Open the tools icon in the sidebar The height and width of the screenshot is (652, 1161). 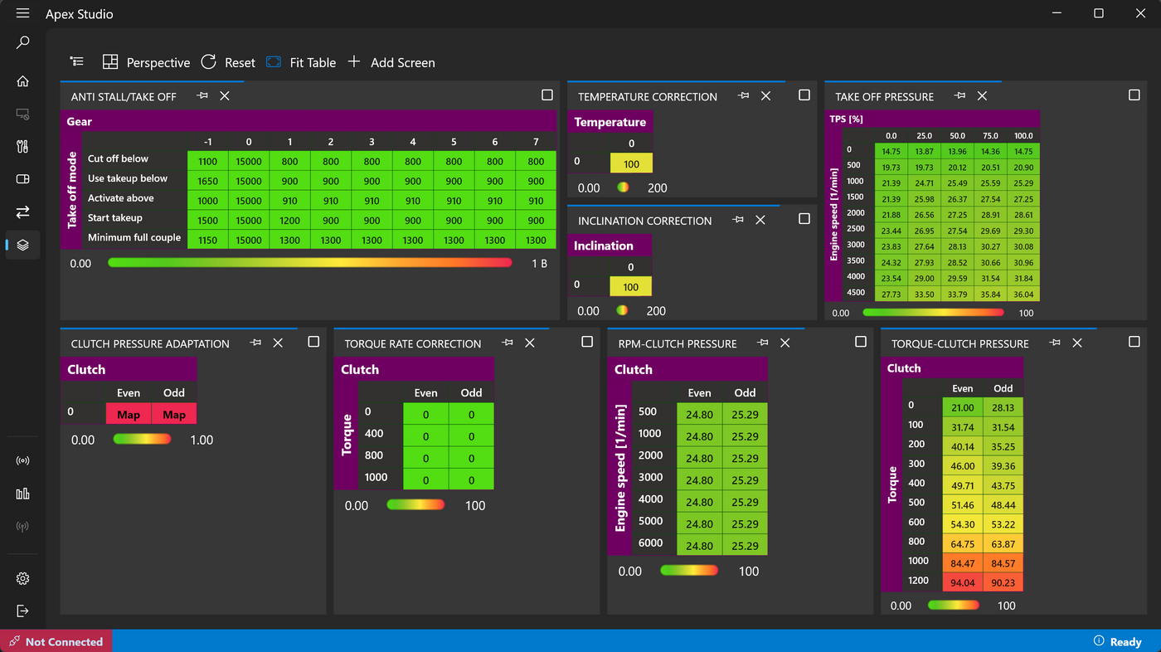[22, 147]
